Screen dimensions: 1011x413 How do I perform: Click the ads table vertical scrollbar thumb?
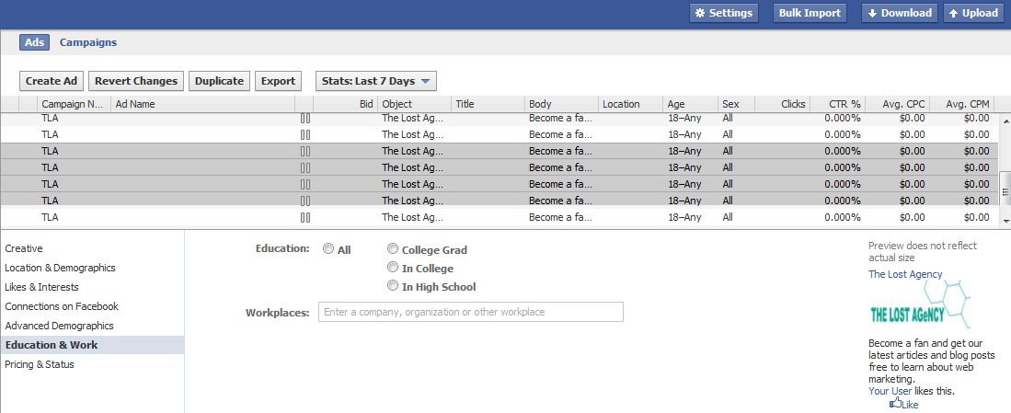(1005, 189)
